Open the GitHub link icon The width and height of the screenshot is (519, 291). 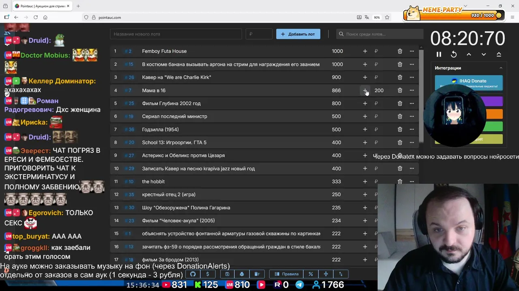(x=193, y=274)
